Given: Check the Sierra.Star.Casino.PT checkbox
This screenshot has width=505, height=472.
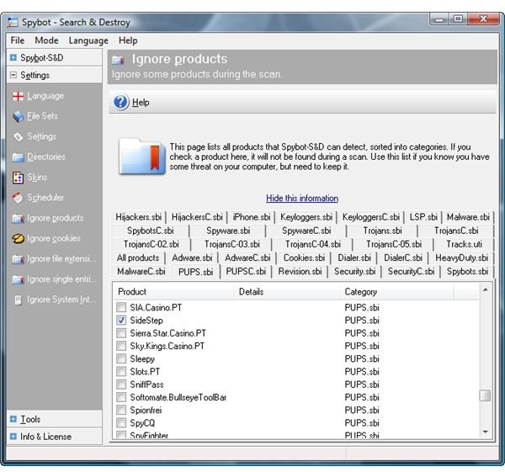Looking at the screenshot, I should pos(121,333).
